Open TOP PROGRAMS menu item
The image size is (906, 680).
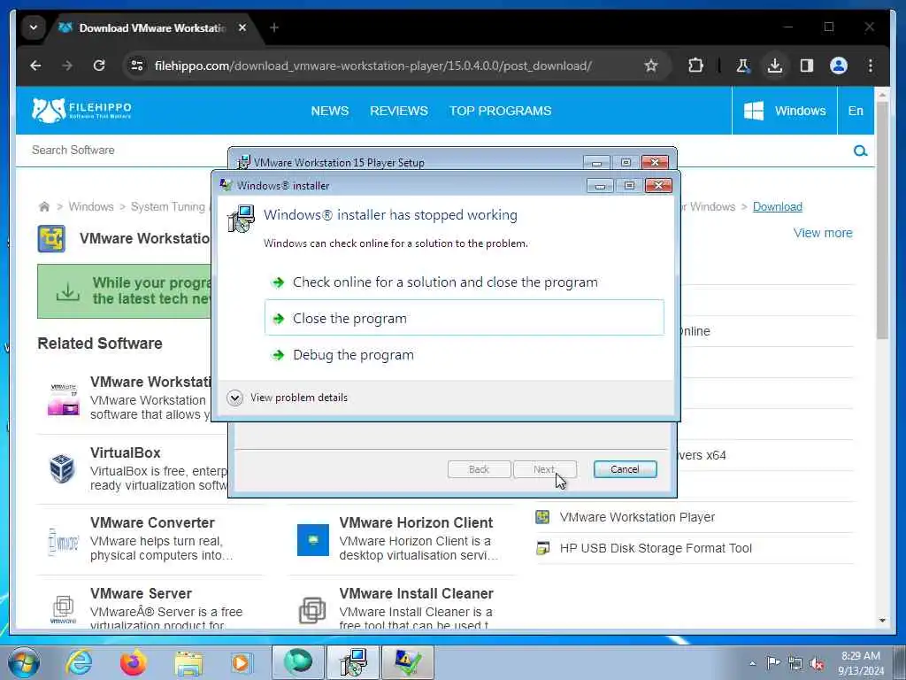point(501,111)
